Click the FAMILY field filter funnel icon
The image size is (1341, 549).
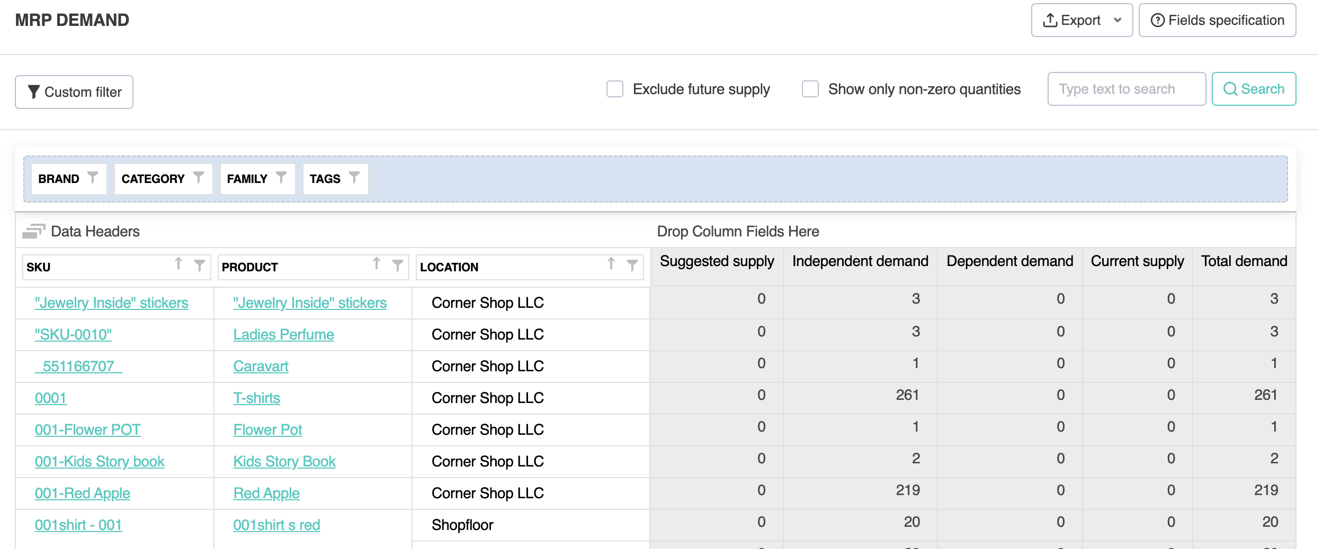click(x=281, y=178)
